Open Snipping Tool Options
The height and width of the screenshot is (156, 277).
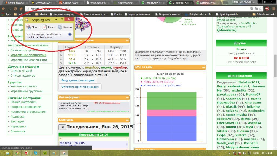(65, 27)
